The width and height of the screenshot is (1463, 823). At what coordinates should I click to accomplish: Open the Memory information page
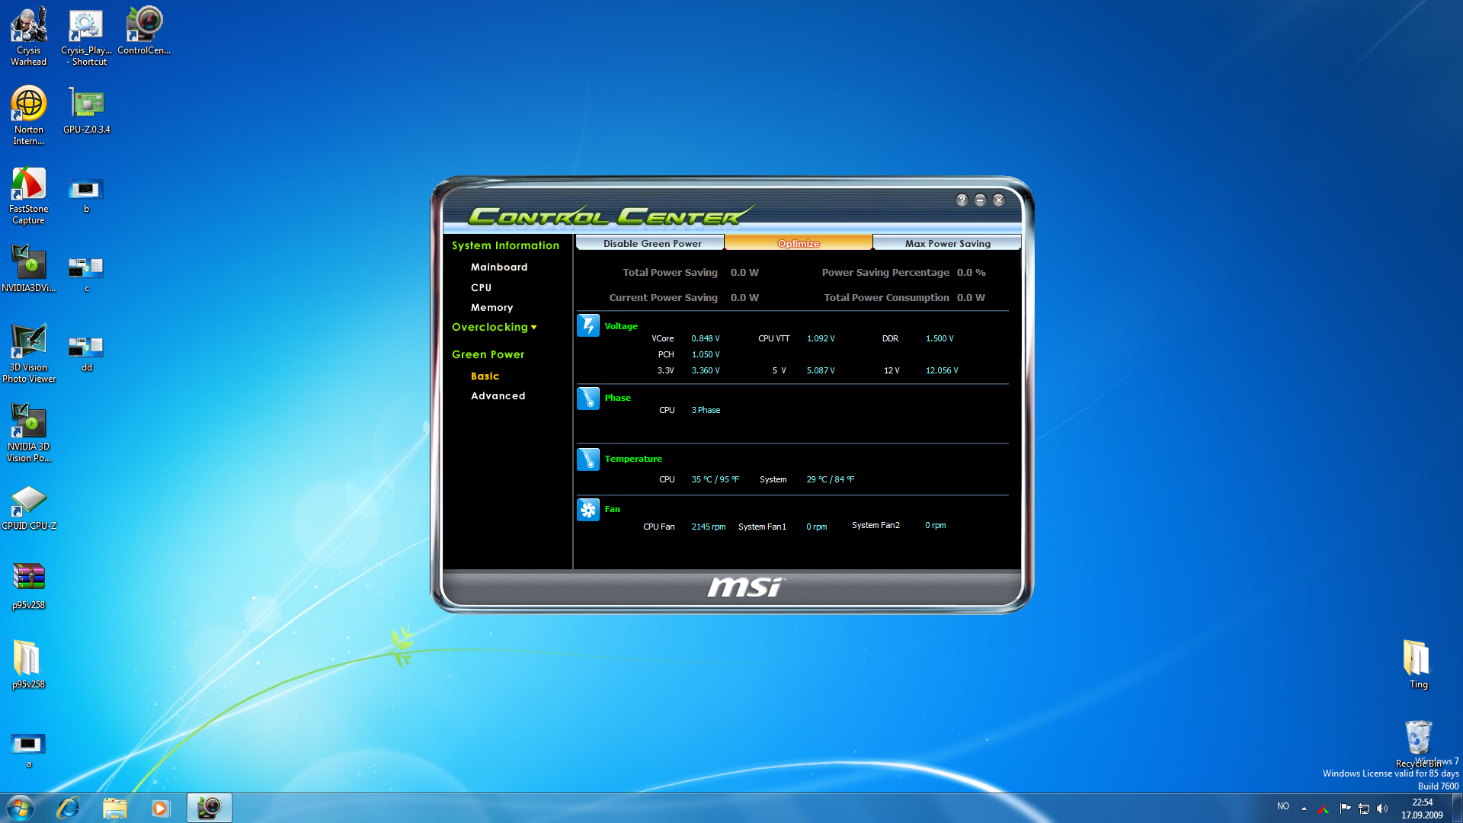coord(491,308)
